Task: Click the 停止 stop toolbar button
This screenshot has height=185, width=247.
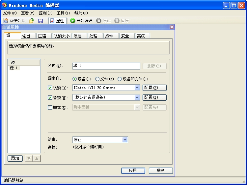Action: pyautogui.click(x=103, y=21)
